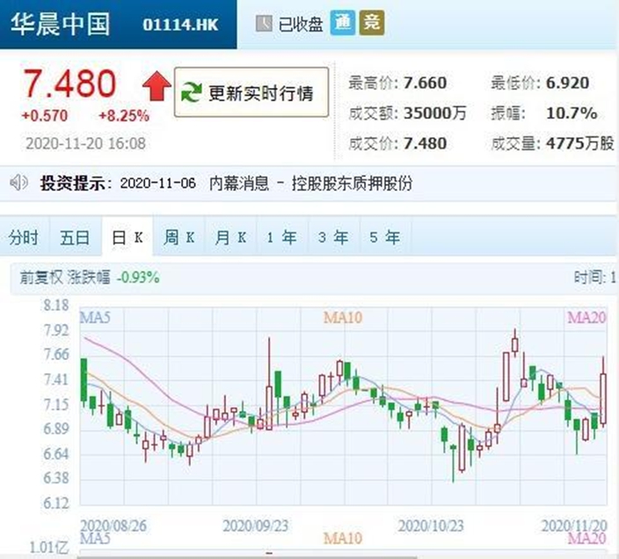Click the 振幅 value 10.7%
Image resolution: width=619 pixels, height=559 pixels.
click(x=572, y=113)
